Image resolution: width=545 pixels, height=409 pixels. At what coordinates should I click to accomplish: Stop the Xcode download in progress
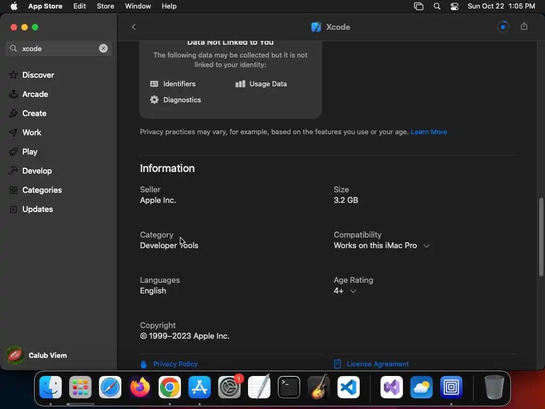click(503, 27)
